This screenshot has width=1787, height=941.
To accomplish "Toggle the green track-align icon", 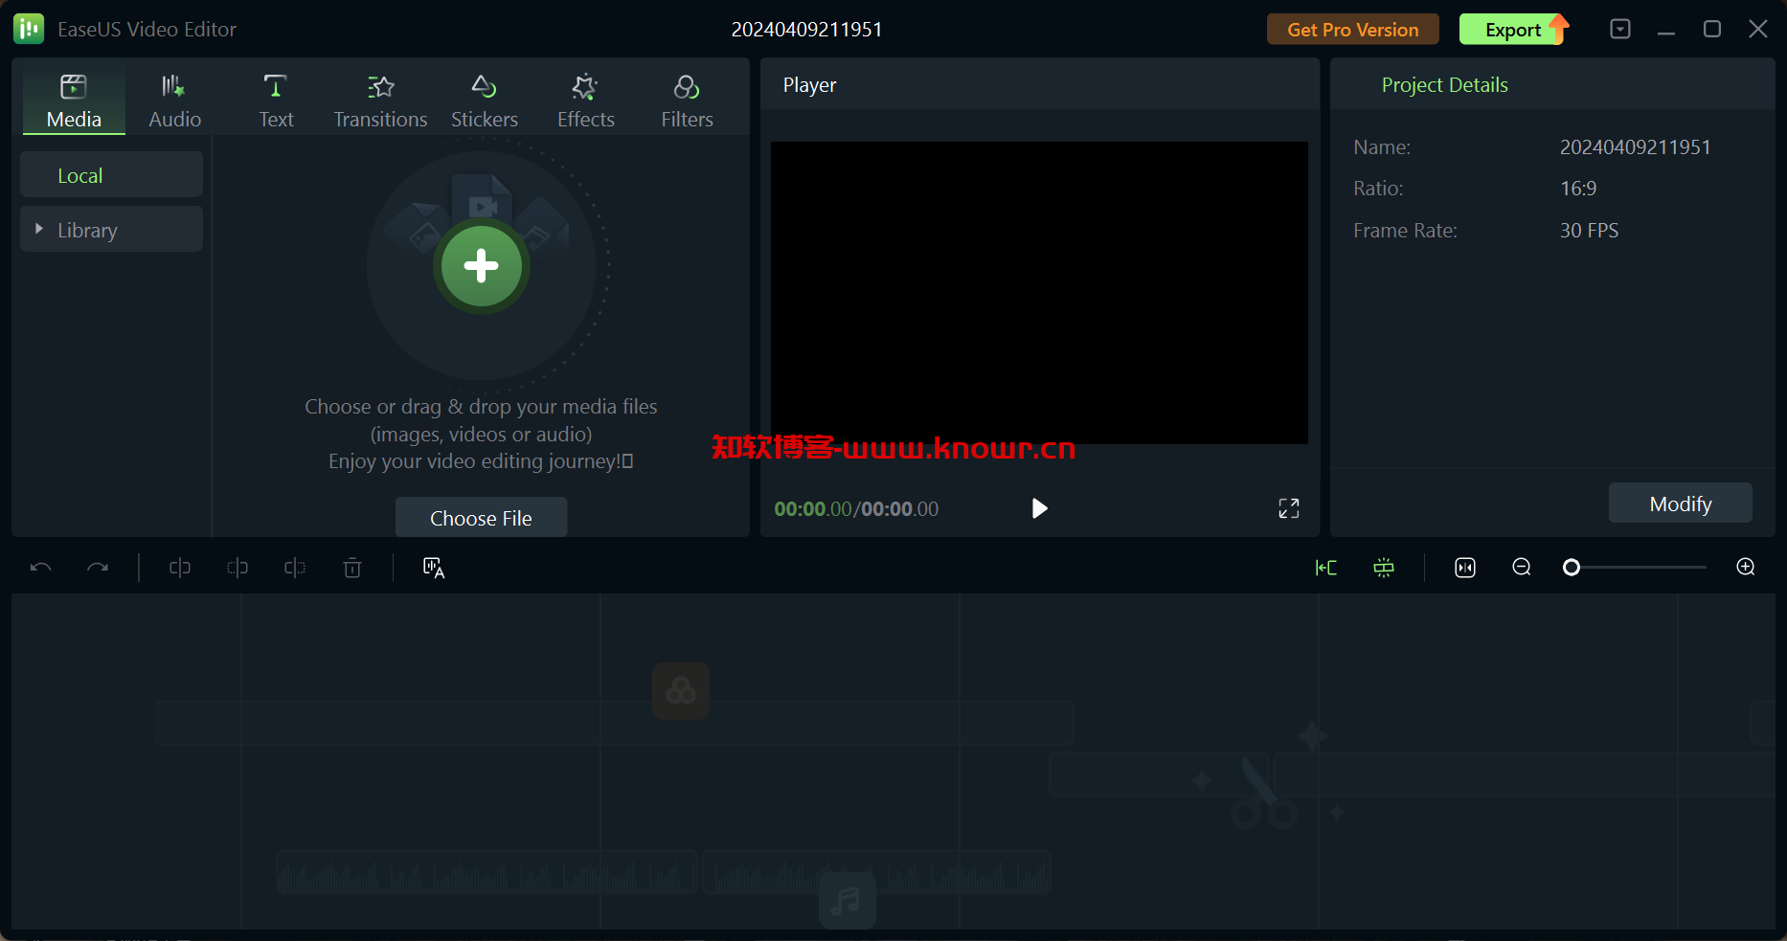I will [1384, 568].
